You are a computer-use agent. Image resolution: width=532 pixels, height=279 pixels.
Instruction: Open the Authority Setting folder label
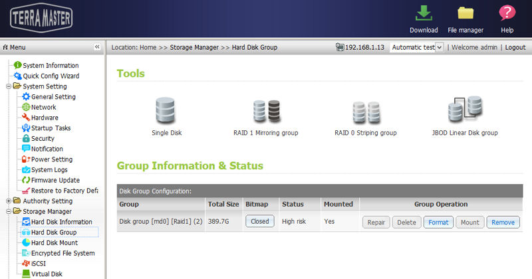click(x=47, y=201)
